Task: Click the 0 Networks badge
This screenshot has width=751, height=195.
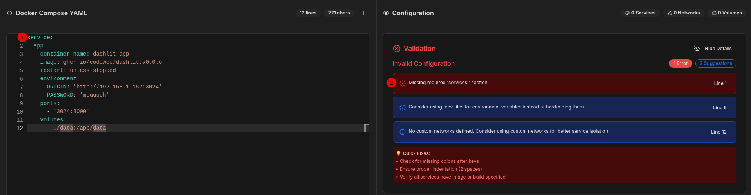Action: click(683, 13)
